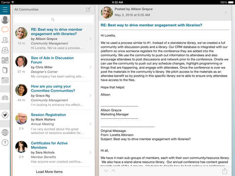Open the hamburger menu icon

pos(5,9)
